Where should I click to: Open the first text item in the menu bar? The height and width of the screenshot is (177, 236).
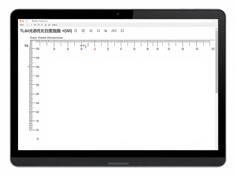pyautogui.click(x=22, y=25)
